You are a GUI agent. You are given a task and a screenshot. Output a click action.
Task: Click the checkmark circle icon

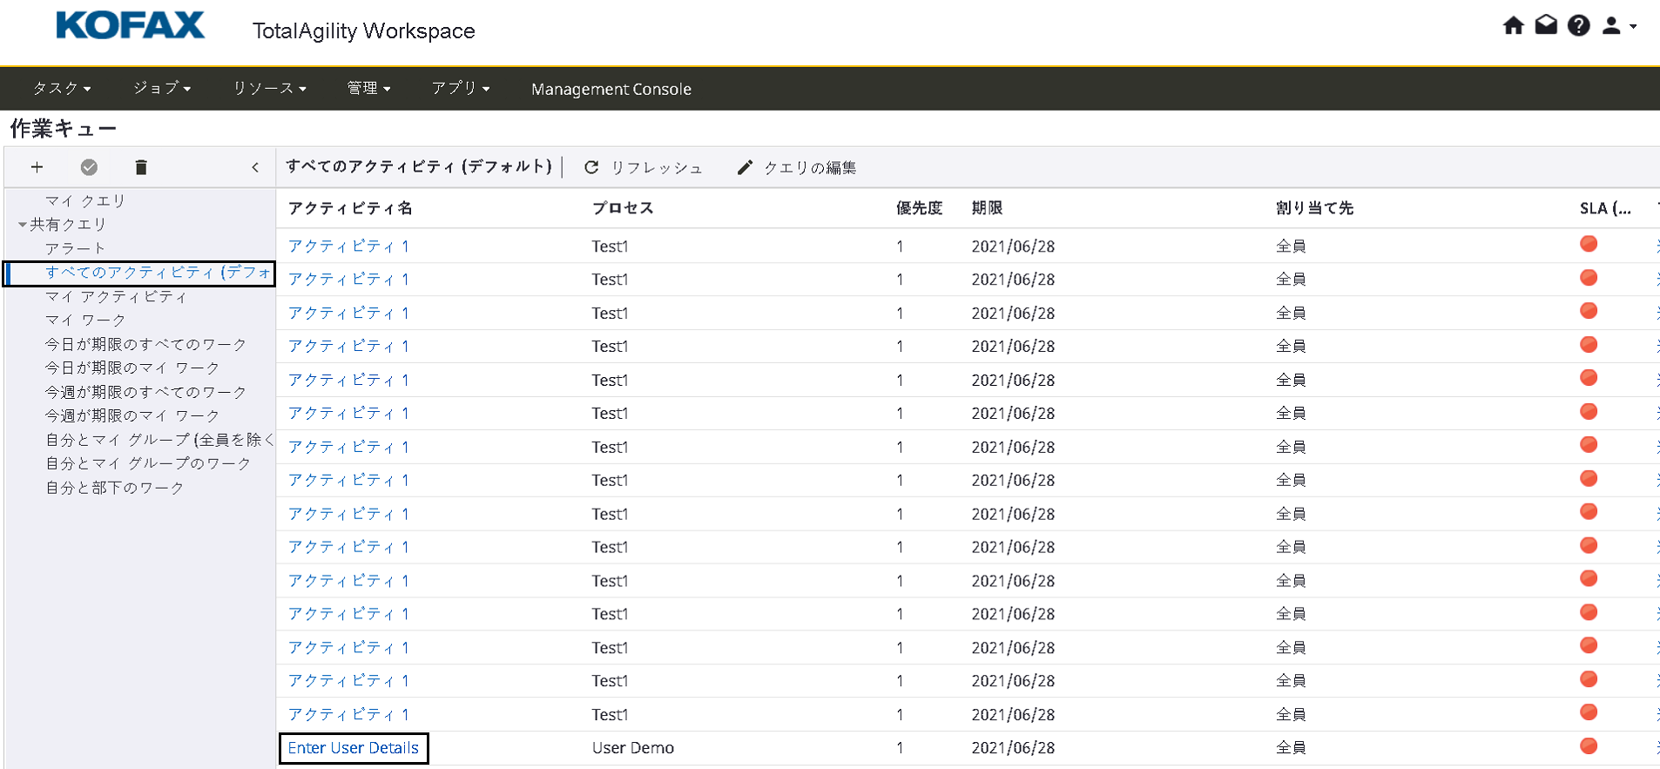89,167
